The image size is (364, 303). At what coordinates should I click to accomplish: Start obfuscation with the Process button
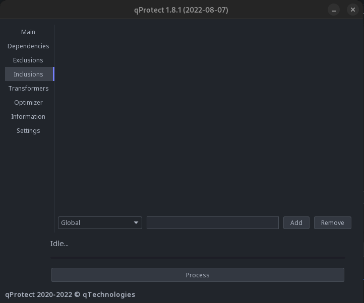[x=198, y=275]
